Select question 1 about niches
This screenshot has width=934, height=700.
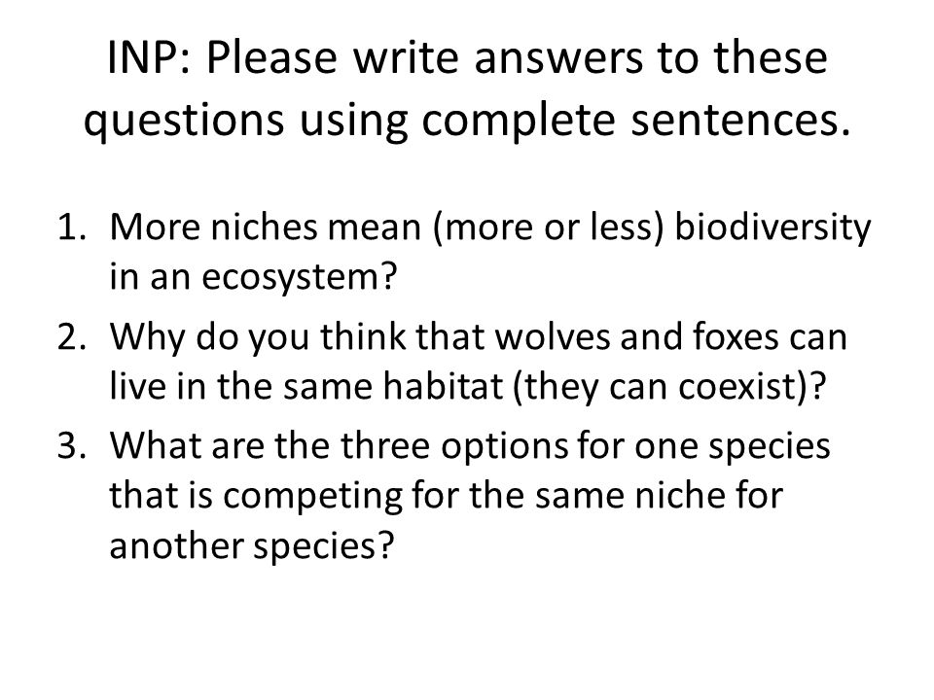click(x=463, y=251)
